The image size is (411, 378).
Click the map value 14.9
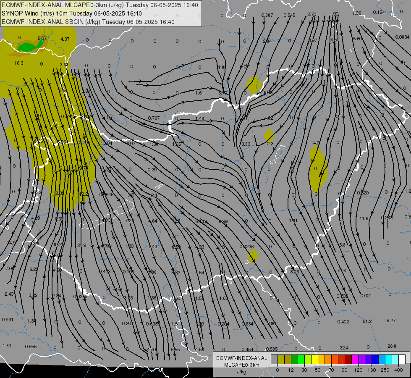point(11,243)
